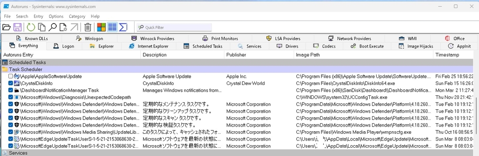The height and width of the screenshot is (156, 479).
Task: Click the green Refresh toolbar icon
Action: coord(31,27)
